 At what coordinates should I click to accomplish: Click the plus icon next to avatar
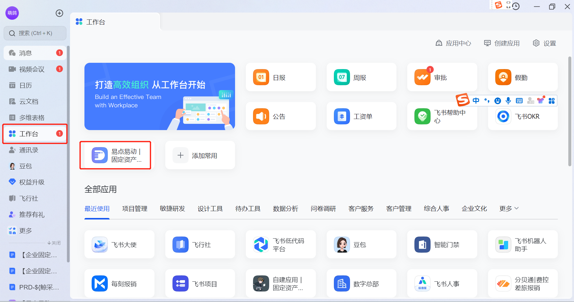tap(59, 13)
